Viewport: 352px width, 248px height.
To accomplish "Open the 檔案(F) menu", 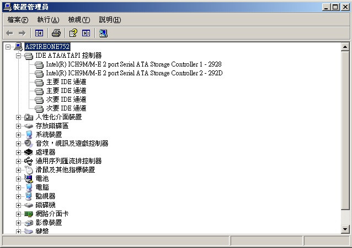I will click(x=18, y=20).
